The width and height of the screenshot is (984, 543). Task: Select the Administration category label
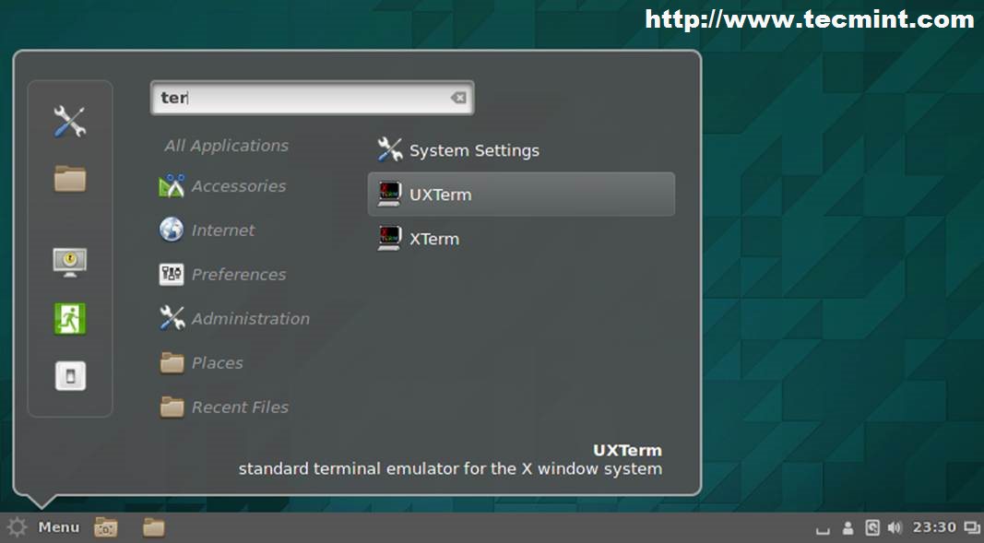251,319
